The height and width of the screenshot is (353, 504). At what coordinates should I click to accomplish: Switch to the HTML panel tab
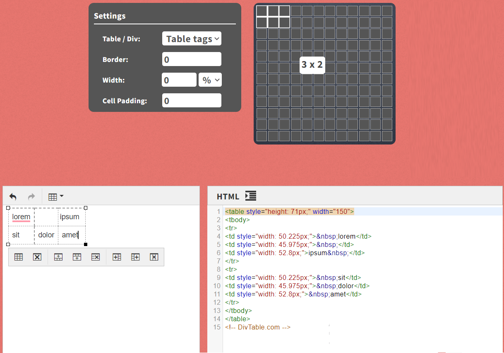coord(228,196)
